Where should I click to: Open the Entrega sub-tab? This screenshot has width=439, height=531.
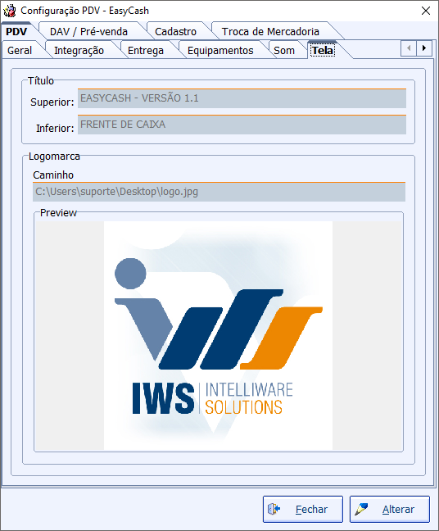tap(146, 51)
